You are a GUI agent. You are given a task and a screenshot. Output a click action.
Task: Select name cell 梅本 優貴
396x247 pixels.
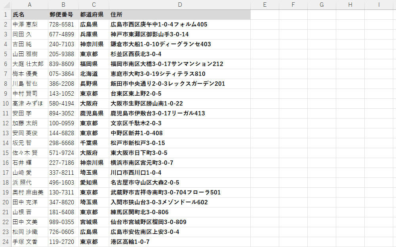click(30, 74)
